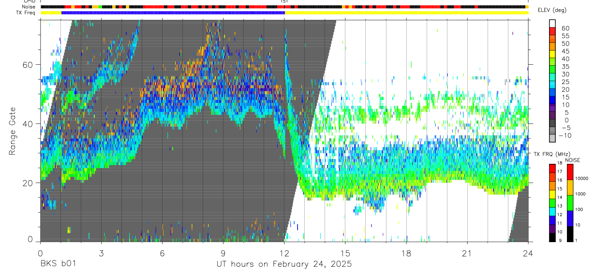Click the white top segment of ELEV colorbar
Viewport: 594px width, 274px height.
(552, 24)
